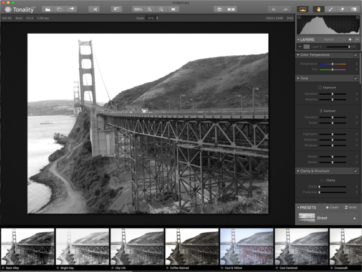Select the gradient mask tool icon
The image size is (362, 272).
tap(354, 9)
